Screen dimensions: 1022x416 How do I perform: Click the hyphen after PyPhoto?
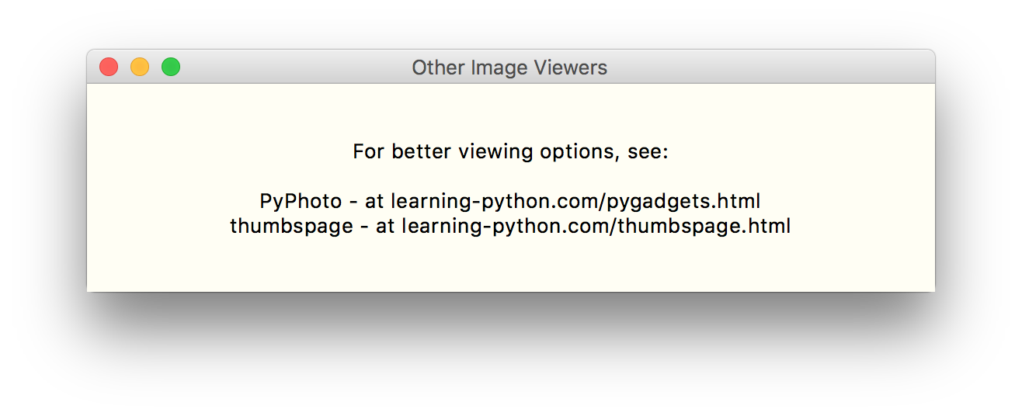[x=353, y=203]
